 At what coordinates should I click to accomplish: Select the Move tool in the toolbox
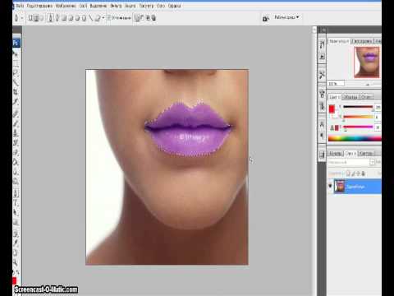[x=16, y=54]
